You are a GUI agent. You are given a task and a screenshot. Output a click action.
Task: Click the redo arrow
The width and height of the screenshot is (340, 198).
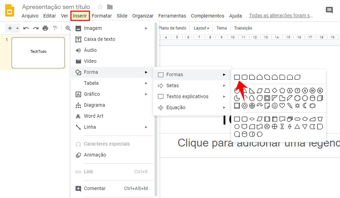click(x=36, y=28)
